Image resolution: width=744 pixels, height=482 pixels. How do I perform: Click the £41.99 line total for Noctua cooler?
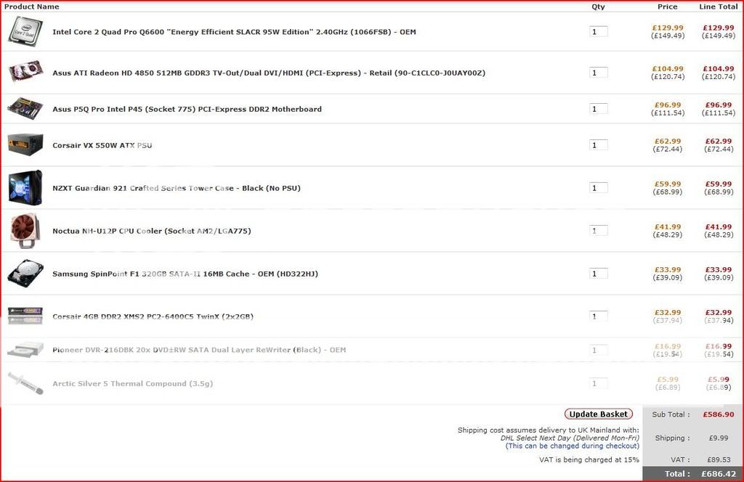719,227
